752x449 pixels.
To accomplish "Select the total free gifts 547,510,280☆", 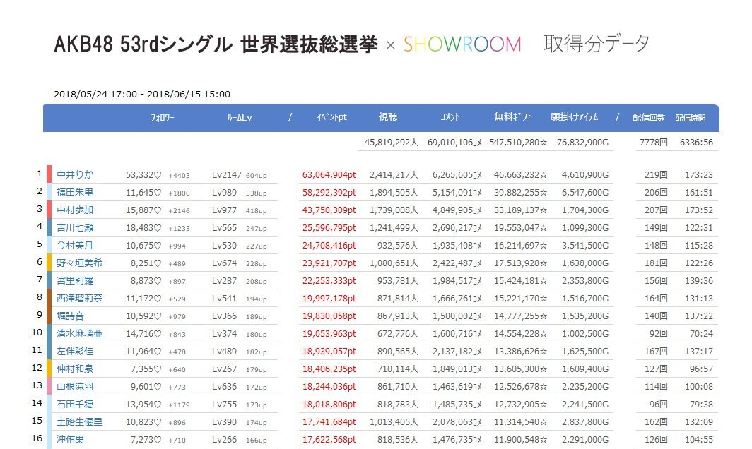I will pyautogui.click(x=518, y=143).
